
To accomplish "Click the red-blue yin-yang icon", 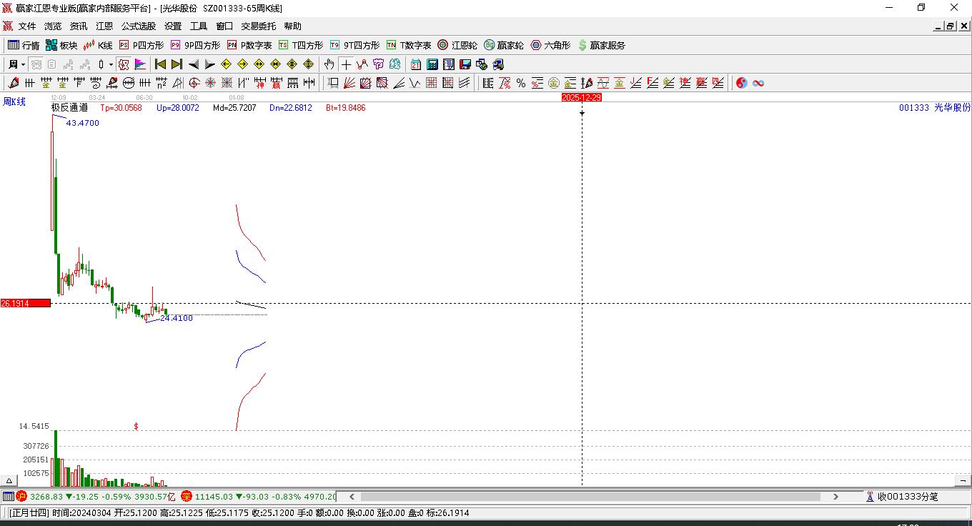I will click(741, 83).
